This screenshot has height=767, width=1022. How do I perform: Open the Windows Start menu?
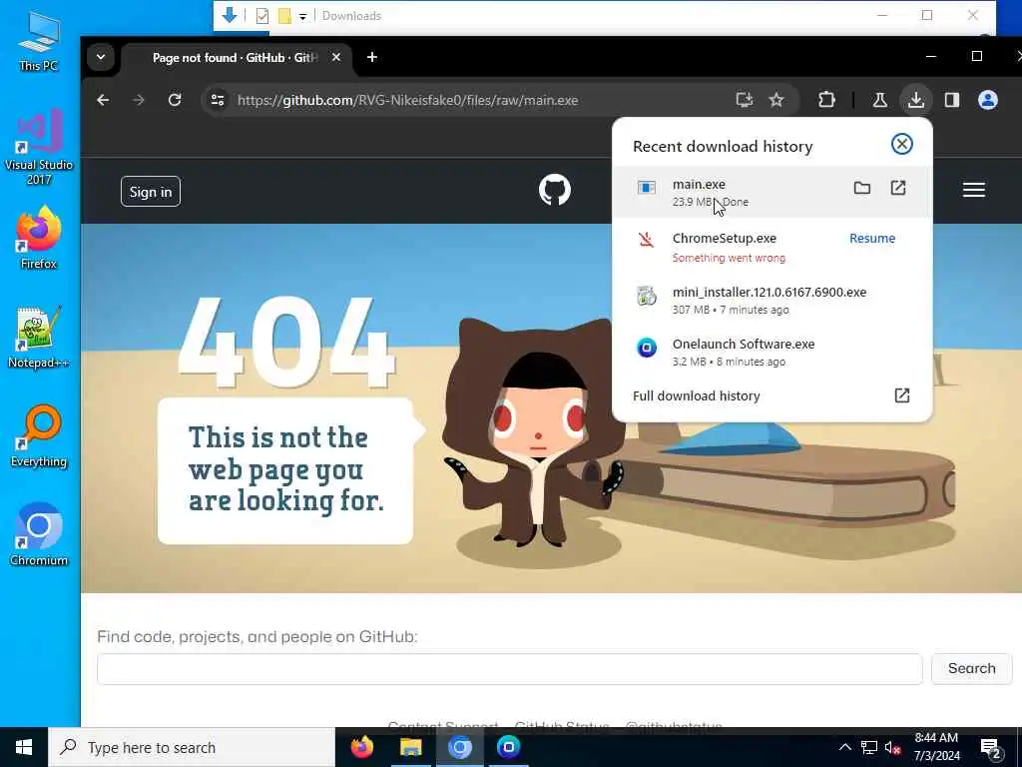[24, 747]
